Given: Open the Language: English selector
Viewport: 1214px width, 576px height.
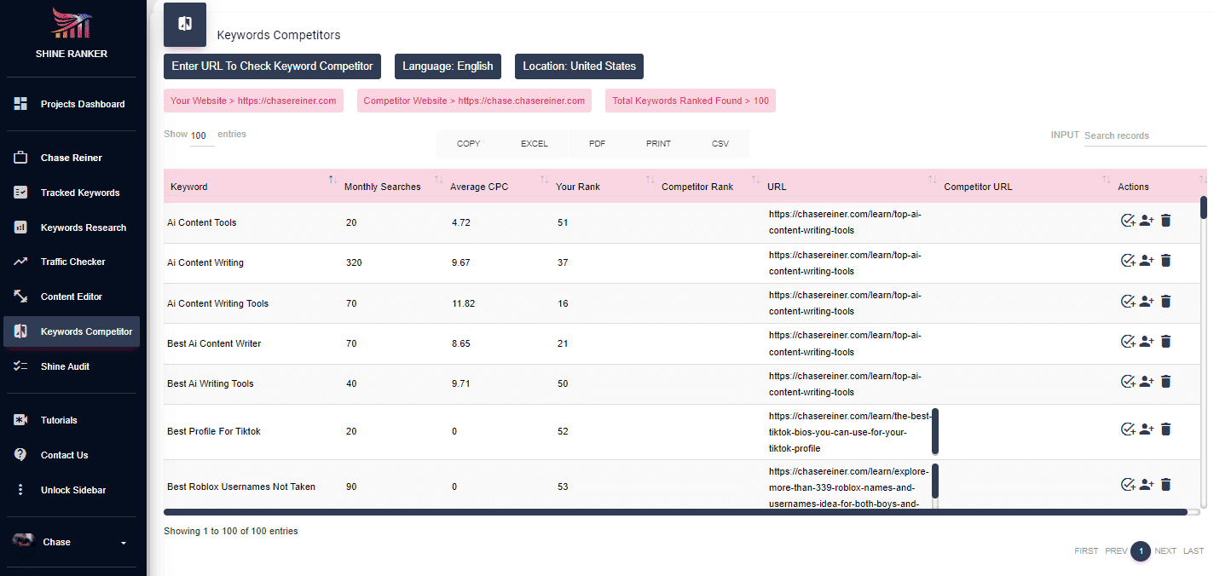Looking at the screenshot, I should pos(448,66).
